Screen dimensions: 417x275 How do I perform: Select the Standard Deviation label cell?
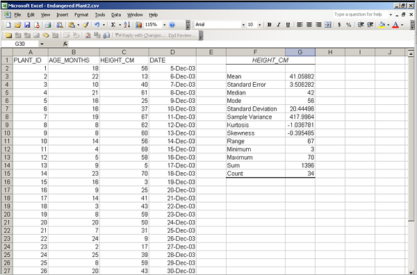[256, 109]
